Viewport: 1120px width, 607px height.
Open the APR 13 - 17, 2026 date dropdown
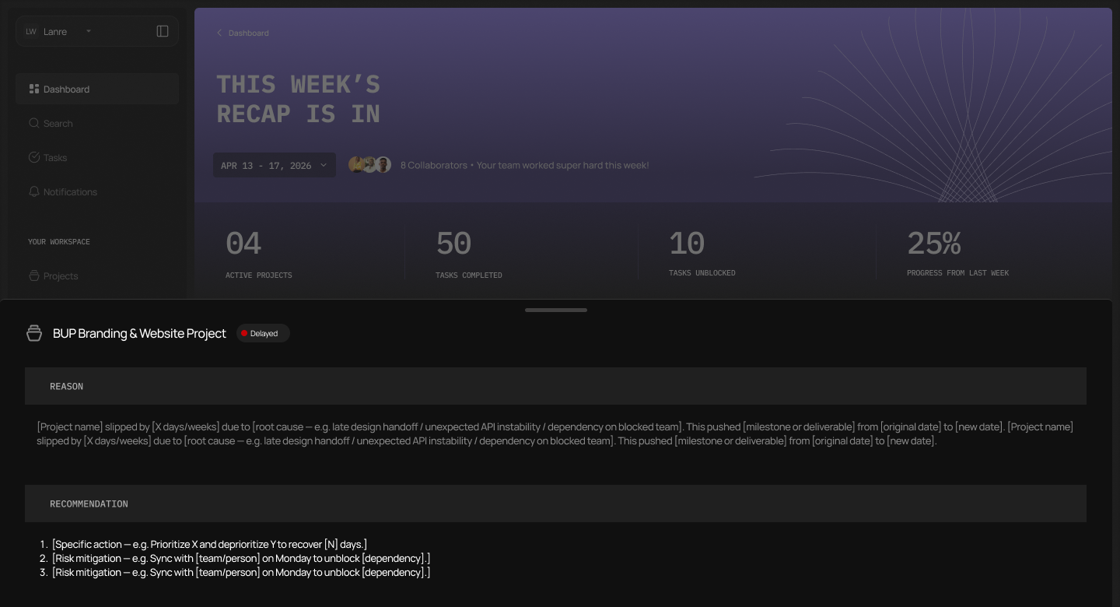(x=275, y=165)
